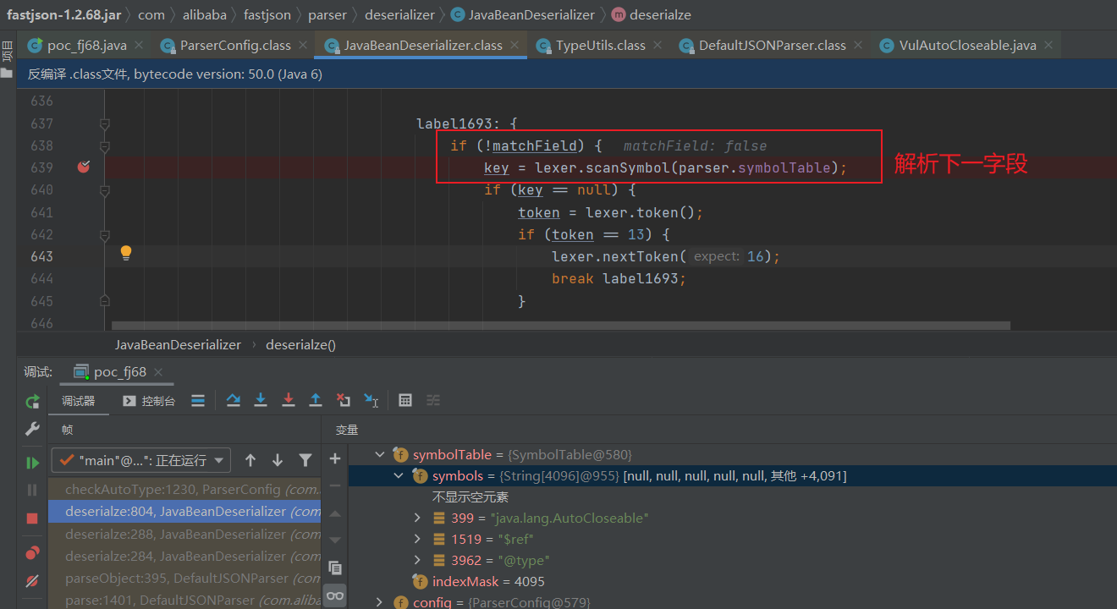Toggle the watch glasses icon in variables panel

click(x=335, y=595)
